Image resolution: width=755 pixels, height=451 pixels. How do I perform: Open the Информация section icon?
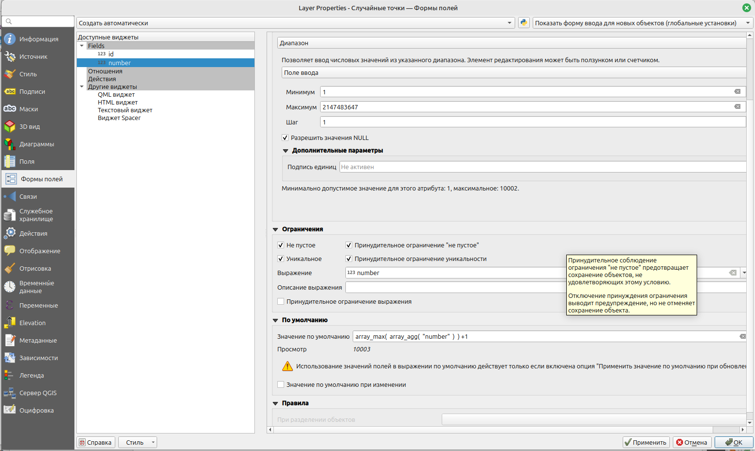10,39
